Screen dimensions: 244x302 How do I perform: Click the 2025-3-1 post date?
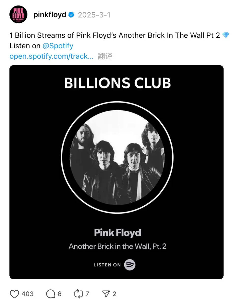(94, 15)
